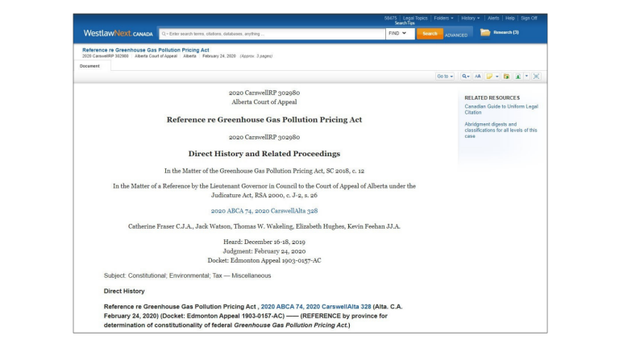Open Alerts in the top bar

(x=493, y=19)
